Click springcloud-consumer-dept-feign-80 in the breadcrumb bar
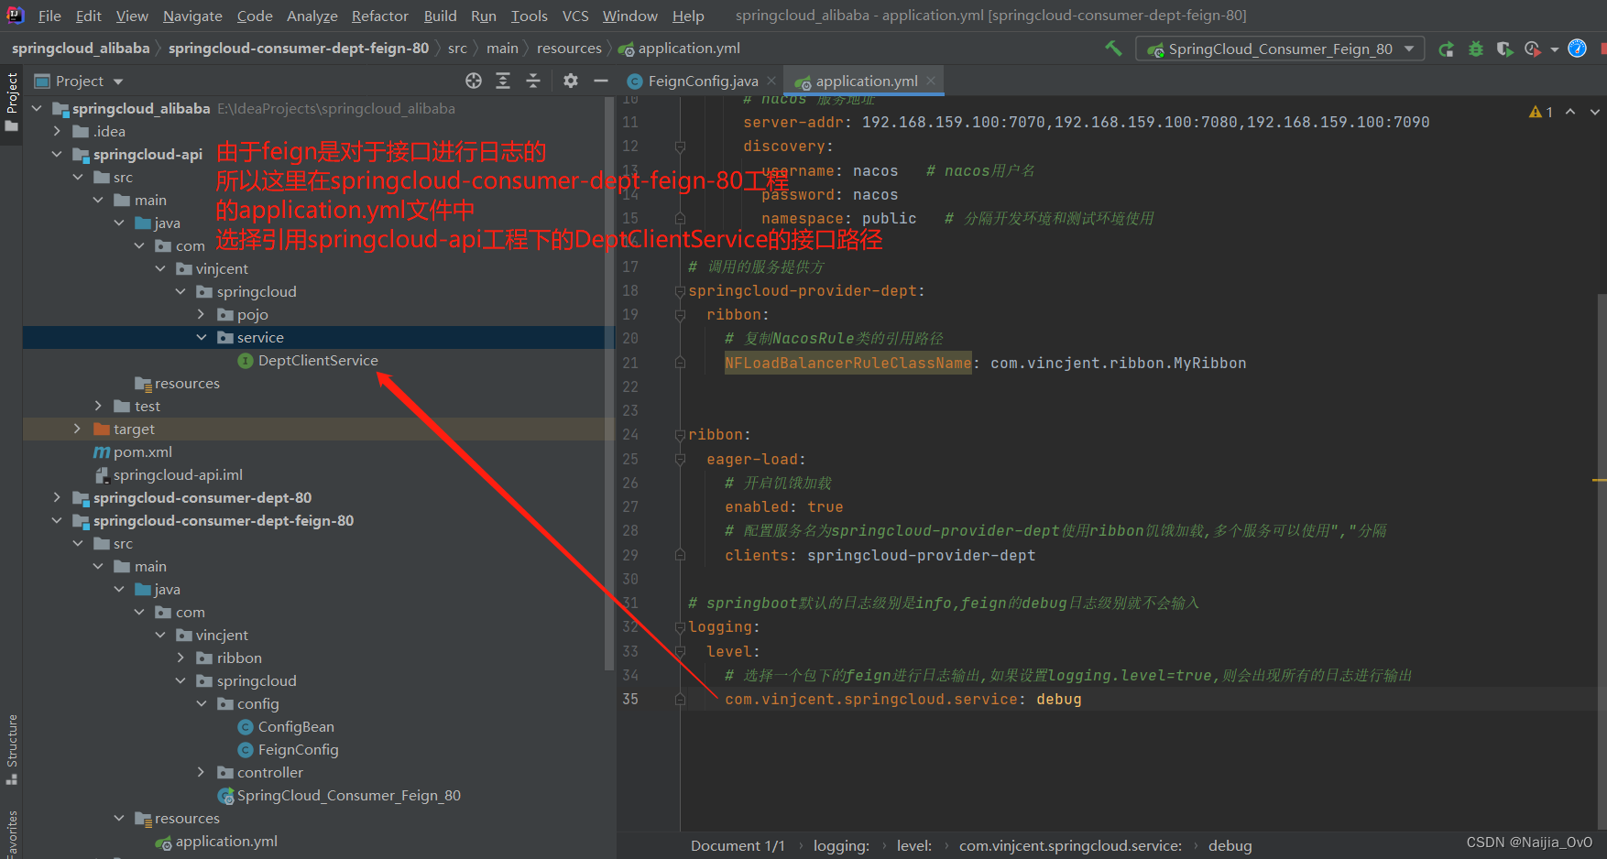The image size is (1607, 859). tap(299, 49)
